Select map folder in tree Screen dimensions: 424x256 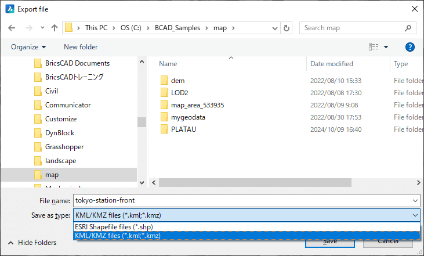tap(68, 175)
